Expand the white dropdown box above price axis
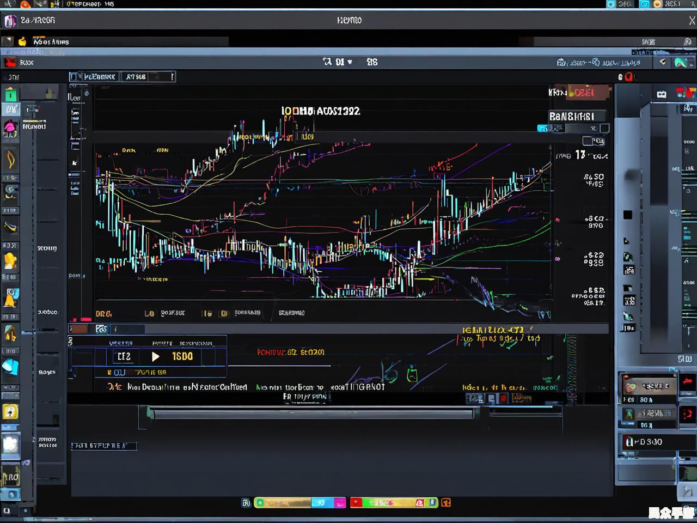 [593, 142]
